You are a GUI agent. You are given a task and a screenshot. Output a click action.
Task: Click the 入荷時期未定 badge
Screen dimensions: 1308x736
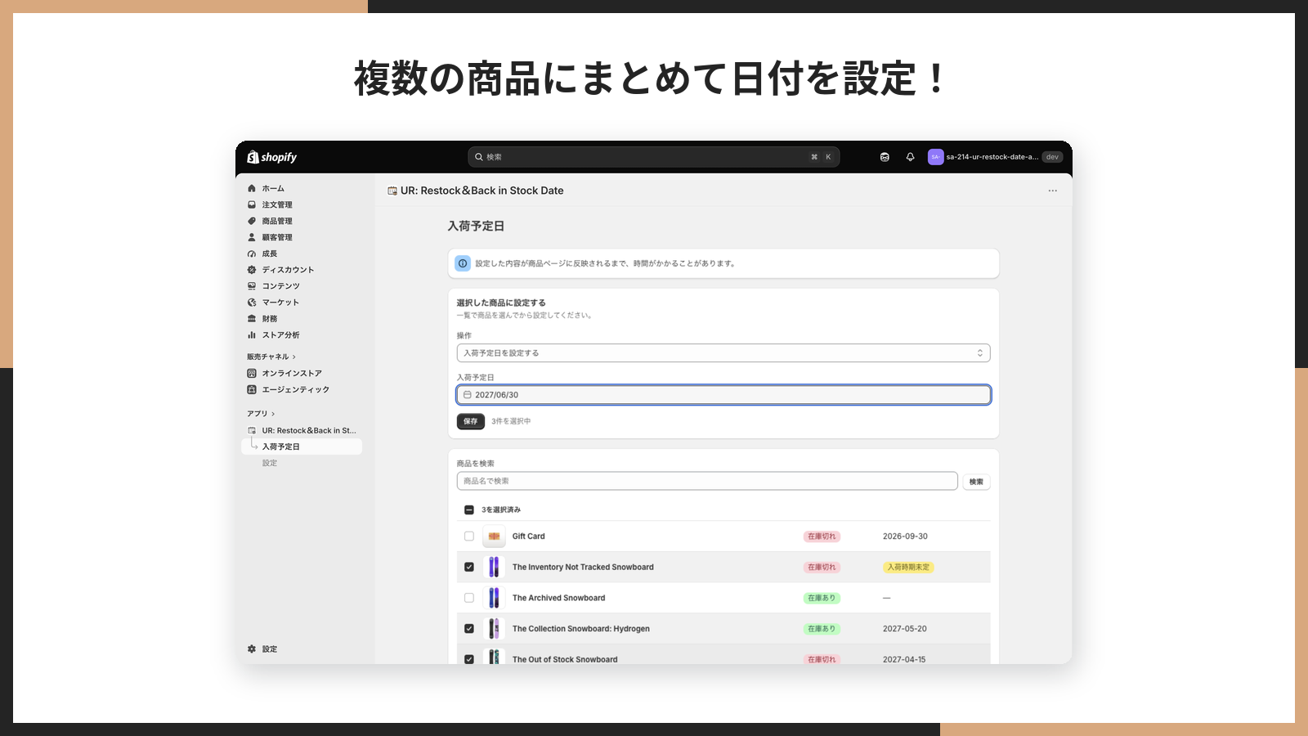(908, 568)
